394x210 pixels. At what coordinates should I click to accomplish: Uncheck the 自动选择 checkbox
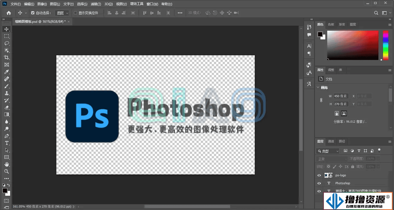33,13
